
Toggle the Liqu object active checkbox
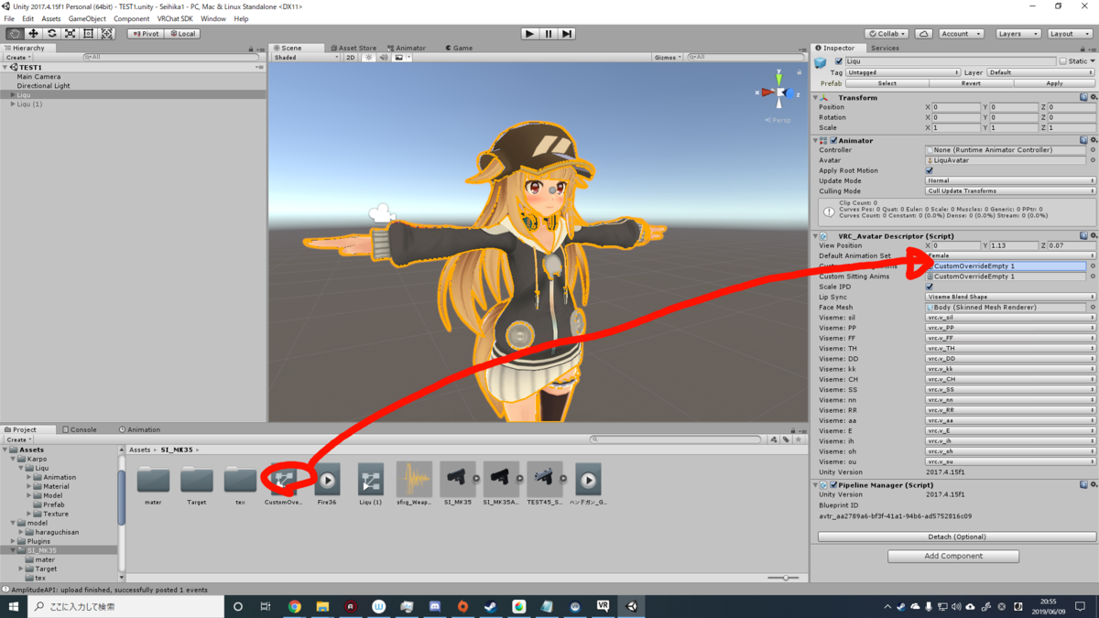839,61
